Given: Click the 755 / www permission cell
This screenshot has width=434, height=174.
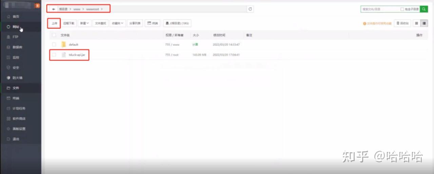Looking at the screenshot, I should (x=172, y=44).
